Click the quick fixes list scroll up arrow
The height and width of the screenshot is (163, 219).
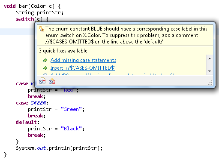(x=210, y=58)
